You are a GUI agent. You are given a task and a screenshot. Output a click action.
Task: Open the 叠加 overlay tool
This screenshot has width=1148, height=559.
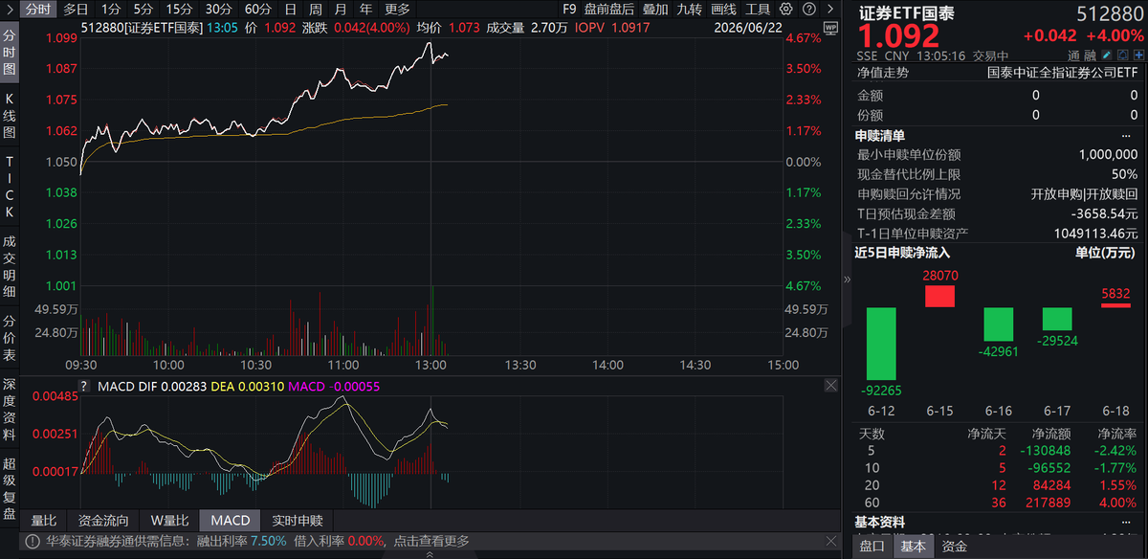655,9
